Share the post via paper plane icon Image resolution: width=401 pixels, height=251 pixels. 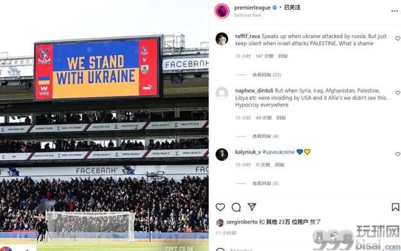252,207
